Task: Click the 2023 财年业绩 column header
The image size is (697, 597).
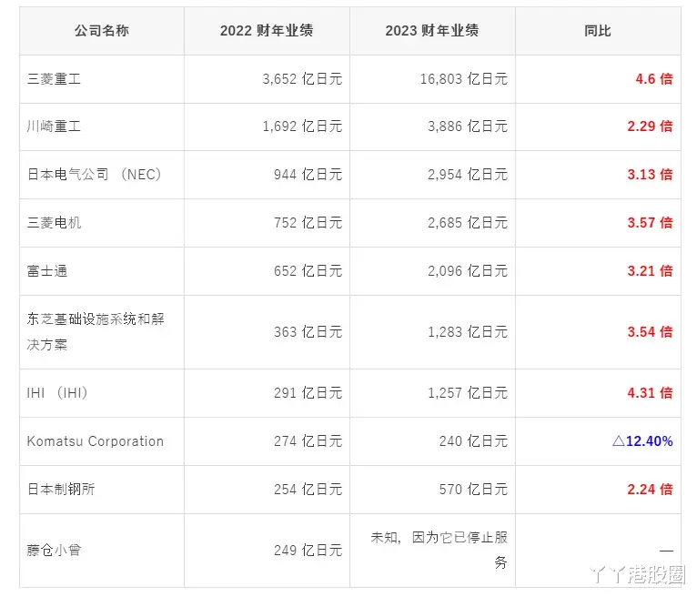Action: 432,31
